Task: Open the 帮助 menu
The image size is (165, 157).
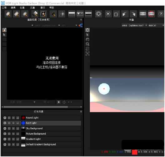Action: coord(52,8)
